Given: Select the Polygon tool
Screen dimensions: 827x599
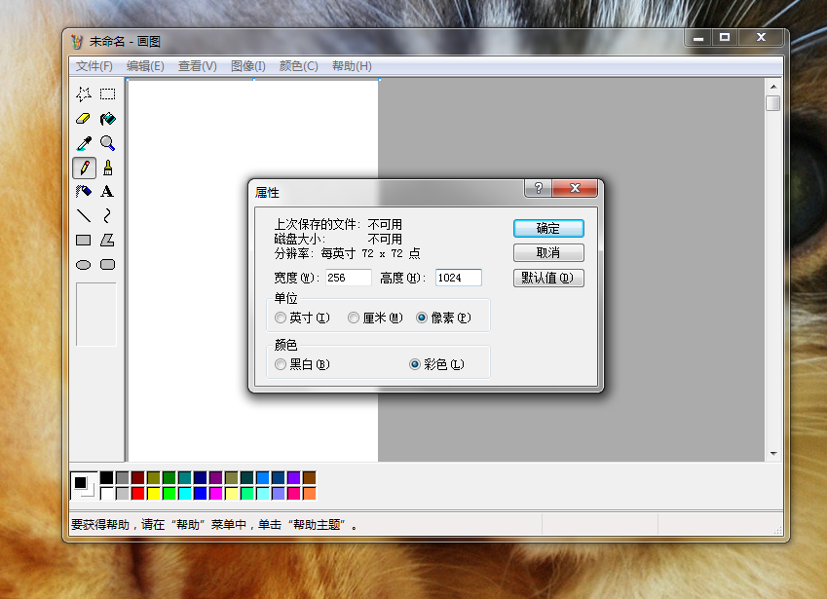Looking at the screenshot, I should point(107,241).
